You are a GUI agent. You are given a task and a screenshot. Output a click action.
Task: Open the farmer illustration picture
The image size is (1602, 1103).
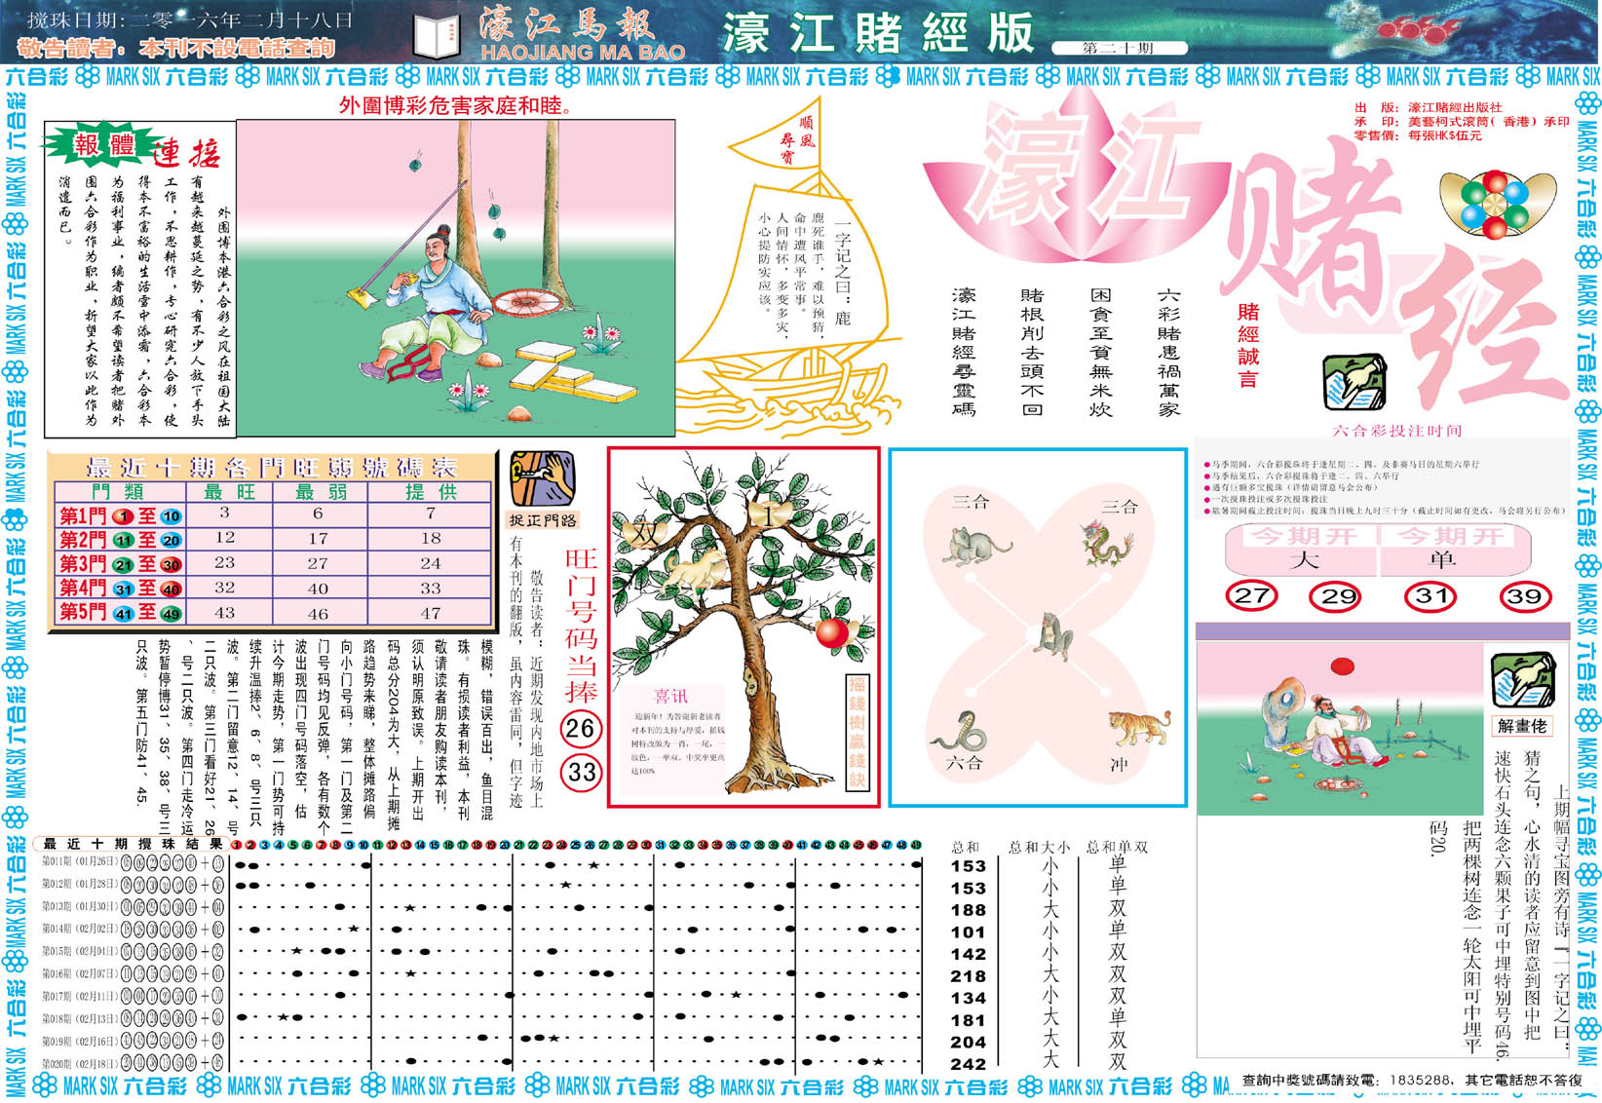point(455,278)
